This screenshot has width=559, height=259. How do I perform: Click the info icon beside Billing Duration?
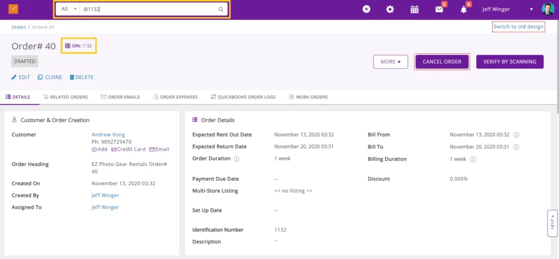pyautogui.click(x=473, y=159)
